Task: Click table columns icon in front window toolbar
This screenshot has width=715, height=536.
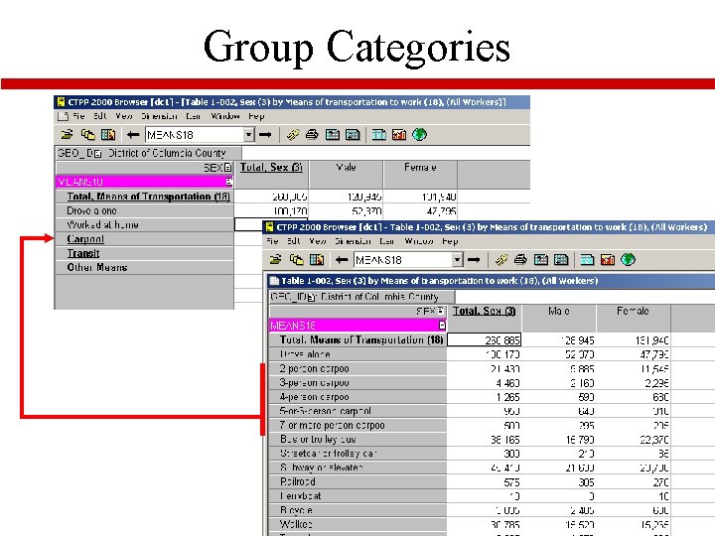Action: coord(317,260)
